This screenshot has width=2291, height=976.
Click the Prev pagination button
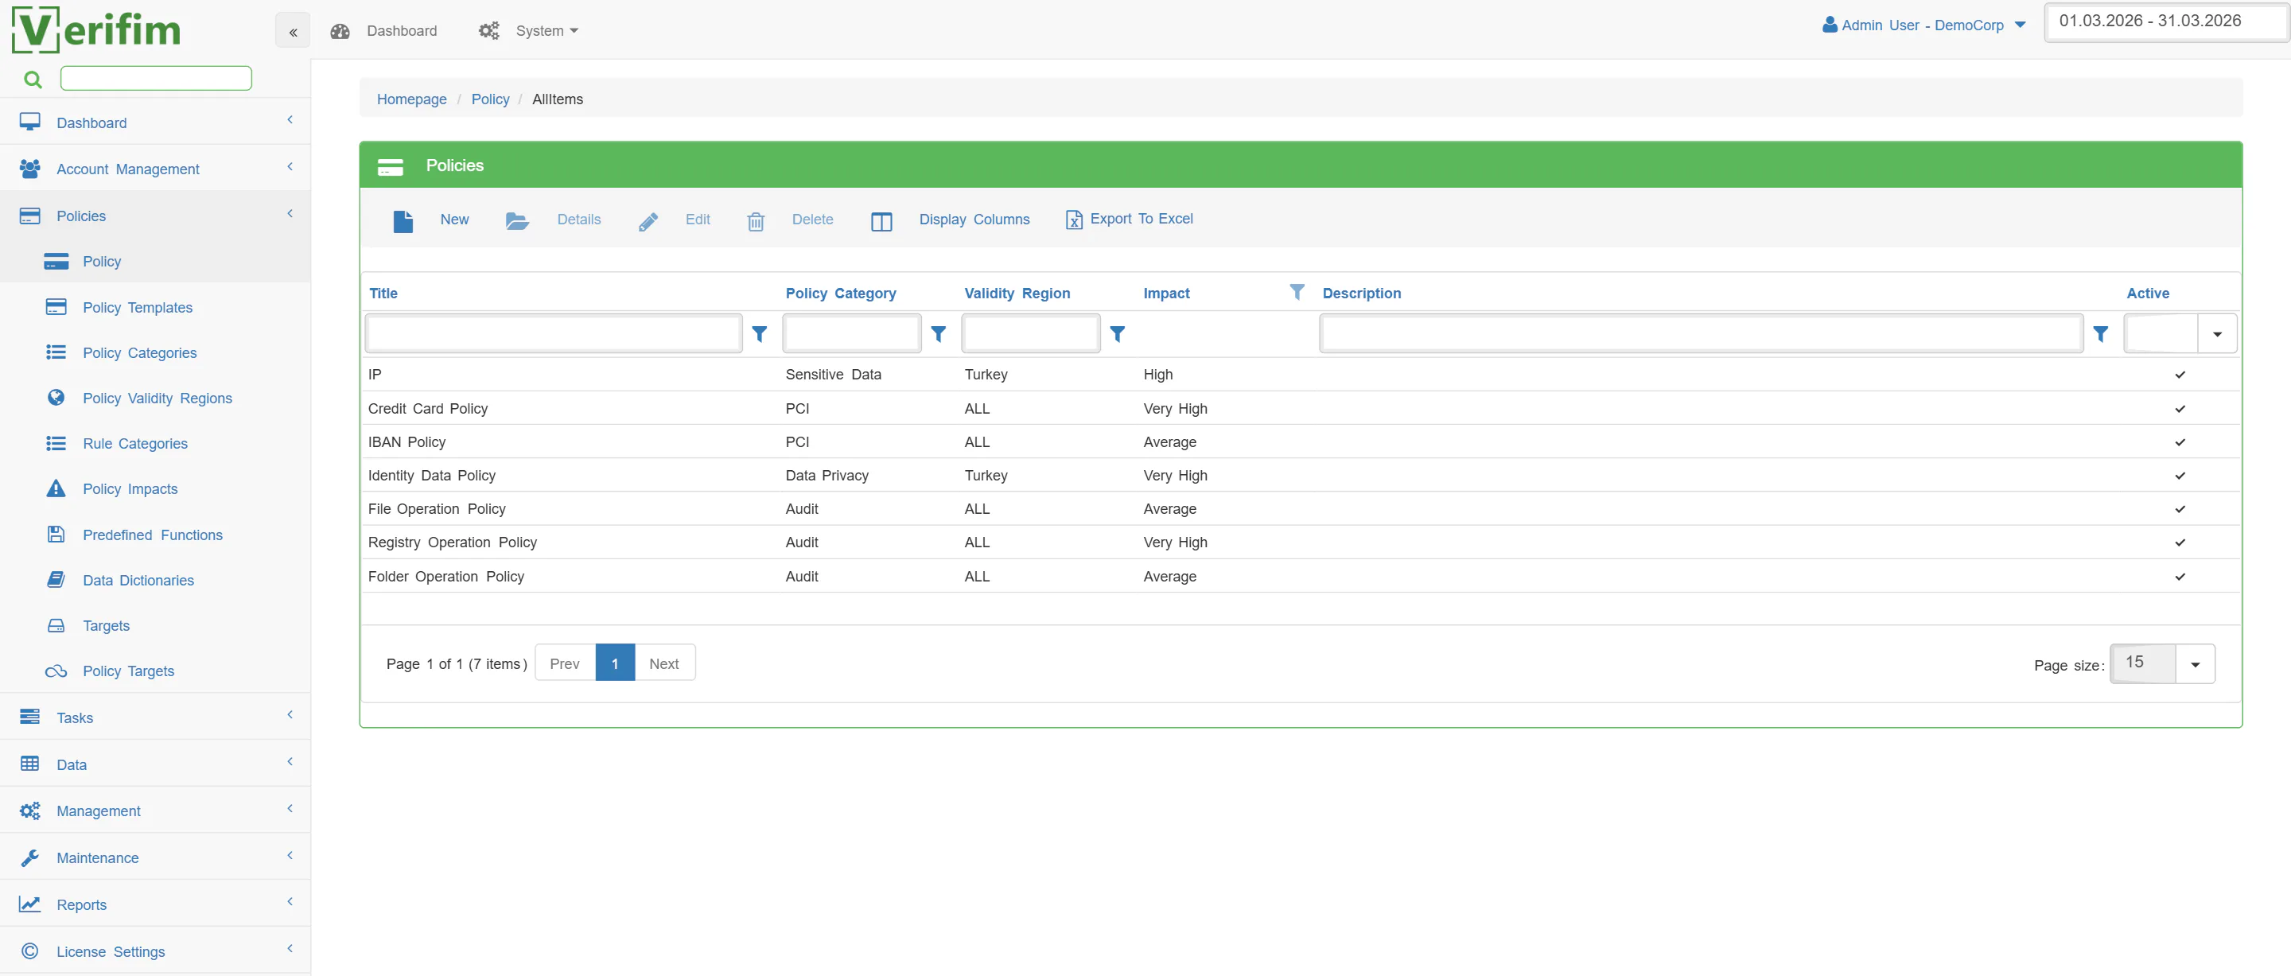pos(565,663)
